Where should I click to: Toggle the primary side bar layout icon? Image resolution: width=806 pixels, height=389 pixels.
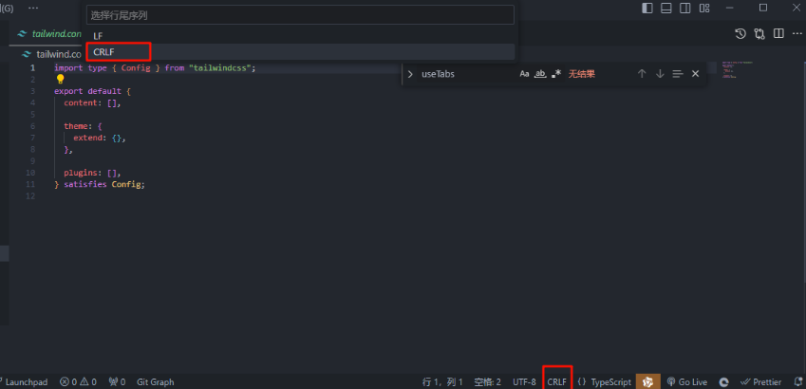[647, 8]
